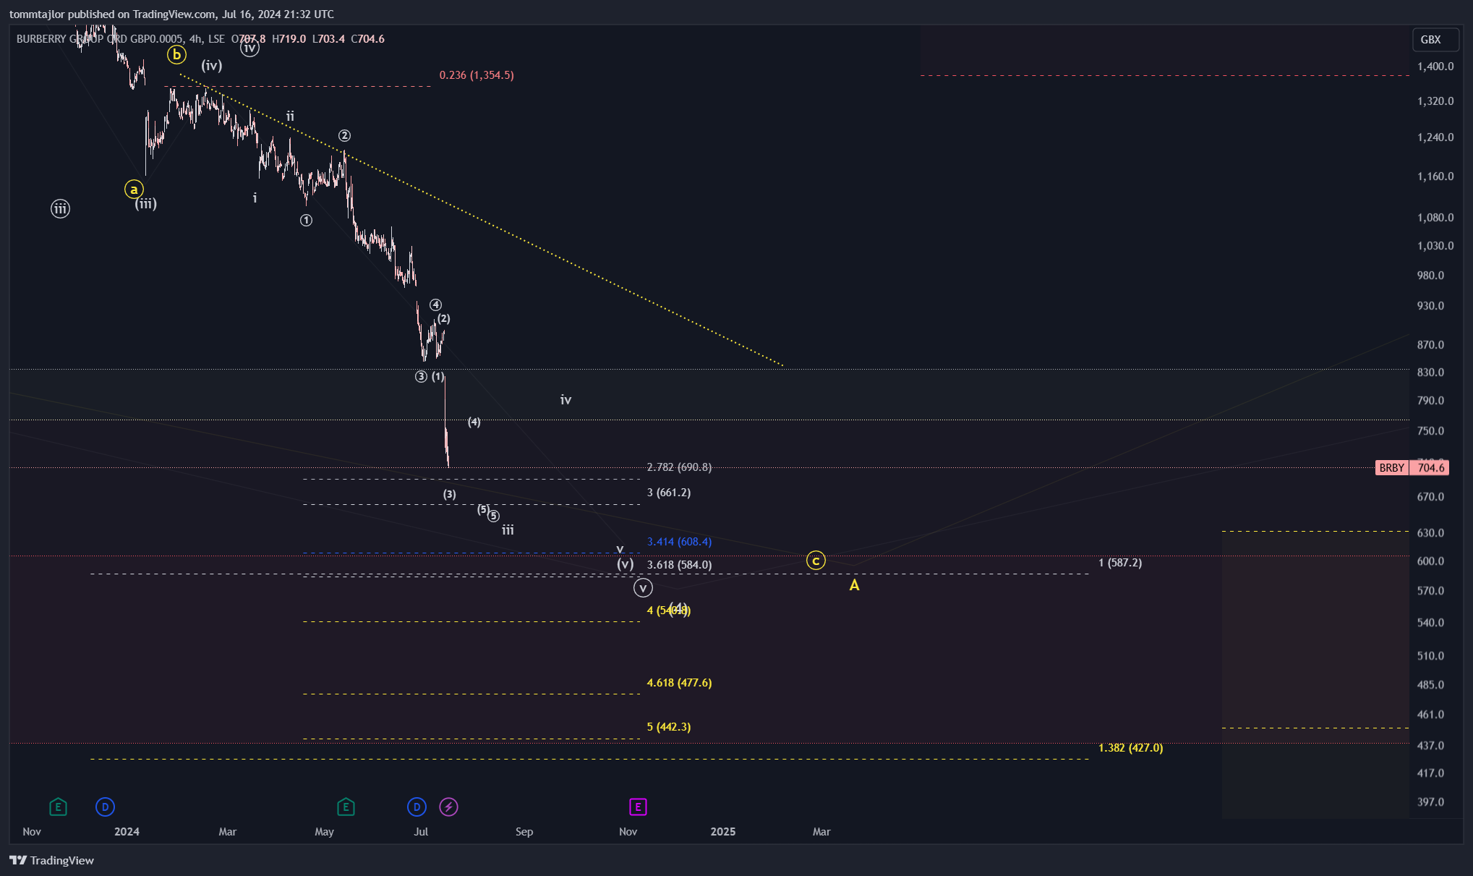Viewport: 1473px width, 876px height.
Task: Open the purple lightning event icon
Action: (x=448, y=807)
